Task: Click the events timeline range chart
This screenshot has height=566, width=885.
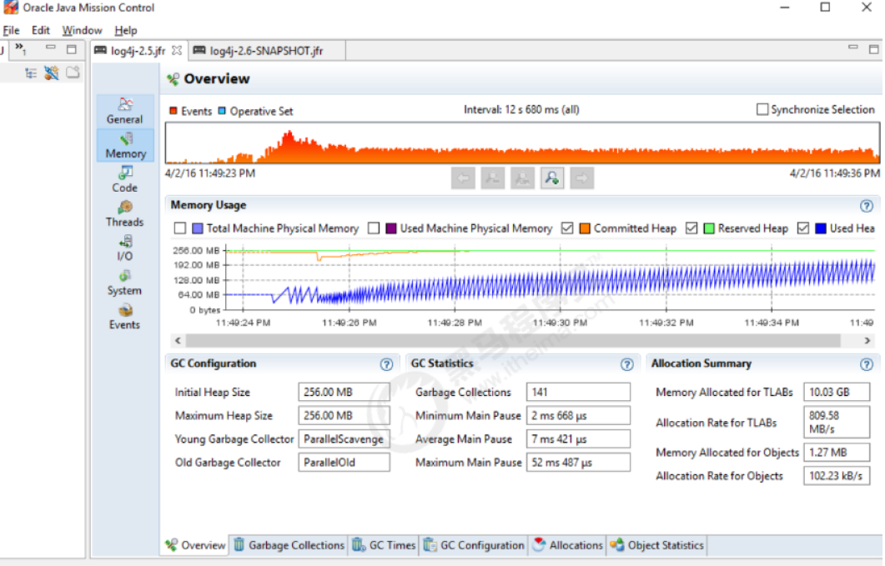Action: tap(522, 143)
